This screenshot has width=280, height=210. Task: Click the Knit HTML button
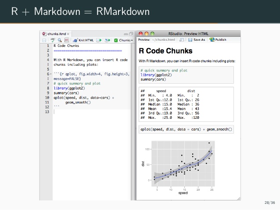pos(83,40)
